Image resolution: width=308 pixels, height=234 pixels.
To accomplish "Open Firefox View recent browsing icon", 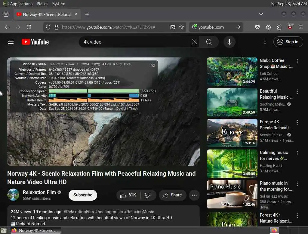I will (x=6, y=14).
